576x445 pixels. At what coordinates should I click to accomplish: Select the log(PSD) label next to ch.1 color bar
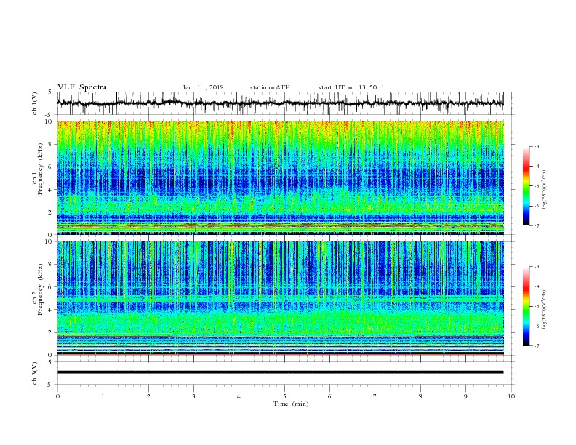(x=545, y=190)
